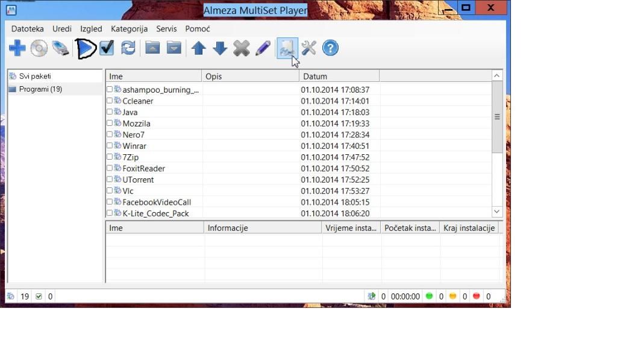Click the folder with up arrow icon

pyautogui.click(x=152, y=48)
